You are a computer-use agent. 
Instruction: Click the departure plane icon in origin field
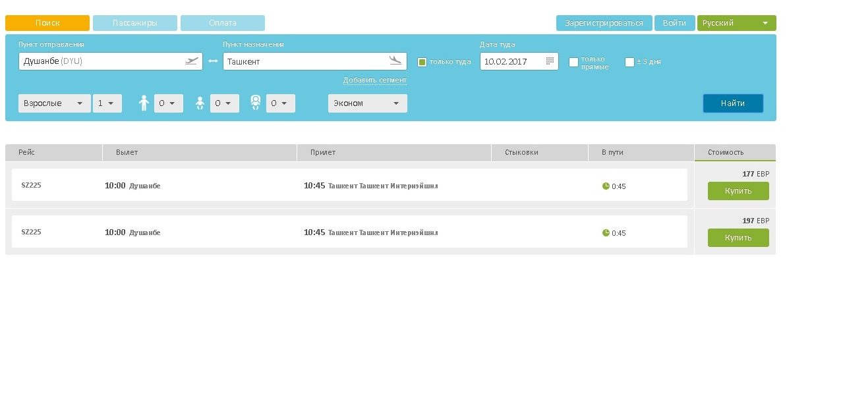[191, 61]
